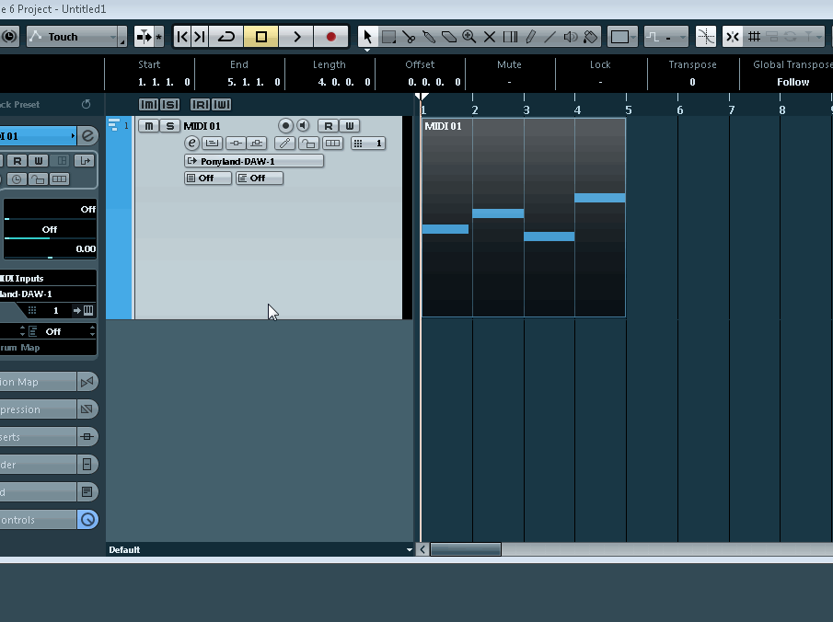Record enable the MIDI 01 track
Screen dimensions: 833x622
point(285,126)
